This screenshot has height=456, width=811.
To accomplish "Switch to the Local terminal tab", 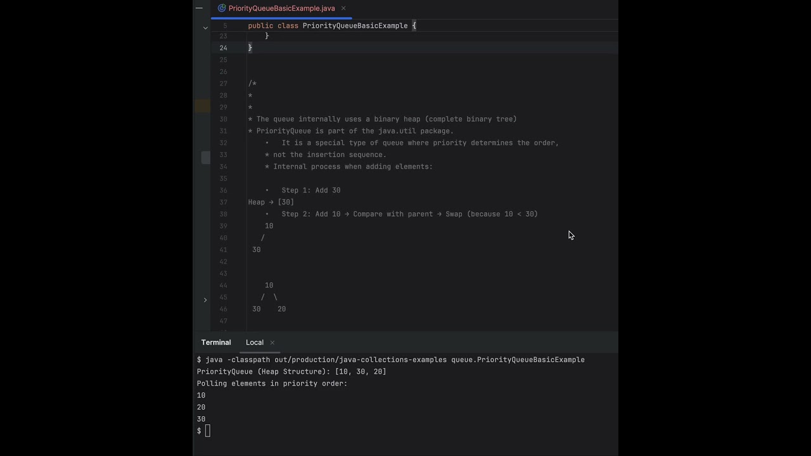I will pos(254,343).
